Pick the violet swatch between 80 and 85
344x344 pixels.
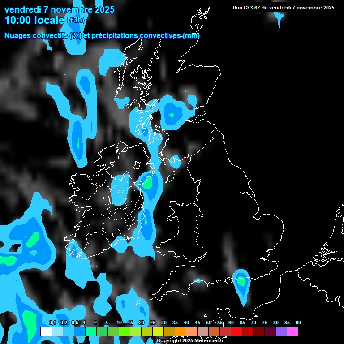[x=281, y=331]
